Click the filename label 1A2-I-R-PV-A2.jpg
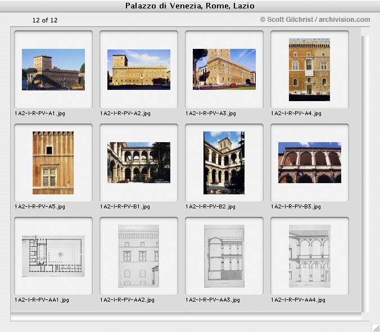The height and width of the screenshot is (332, 380). pyautogui.click(x=125, y=113)
